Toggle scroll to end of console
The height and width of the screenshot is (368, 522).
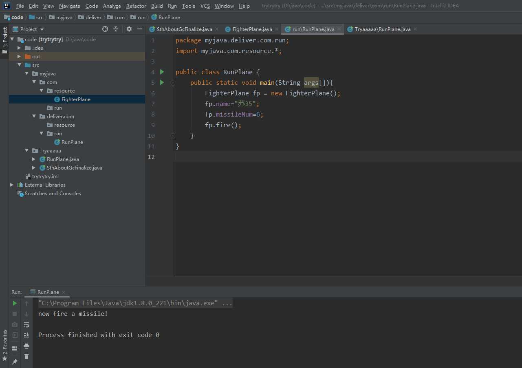26,335
